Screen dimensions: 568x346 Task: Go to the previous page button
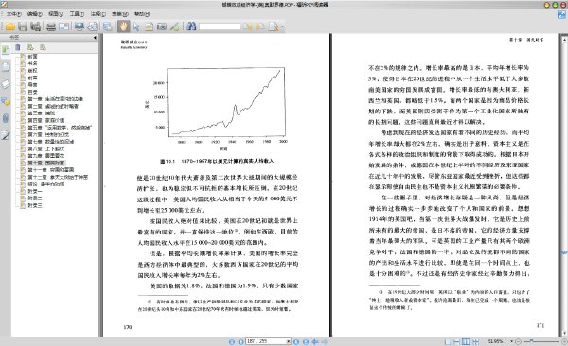click(x=240, y=341)
